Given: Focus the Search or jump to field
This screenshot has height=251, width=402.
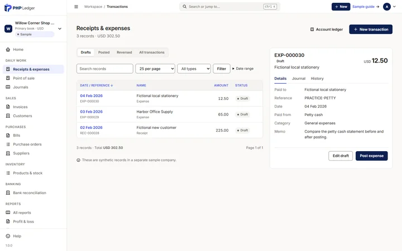Looking at the screenshot, I should coord(229,7).
